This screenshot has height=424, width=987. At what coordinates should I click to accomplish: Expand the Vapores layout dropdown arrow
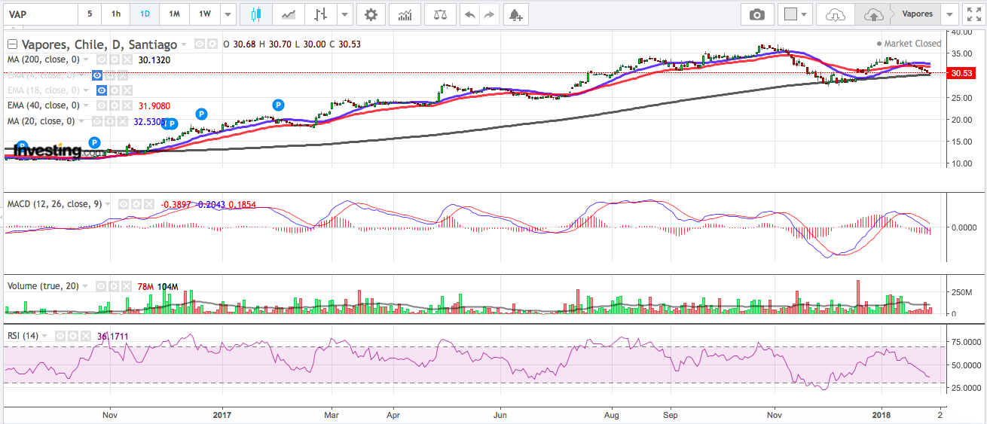coord(949,14)
